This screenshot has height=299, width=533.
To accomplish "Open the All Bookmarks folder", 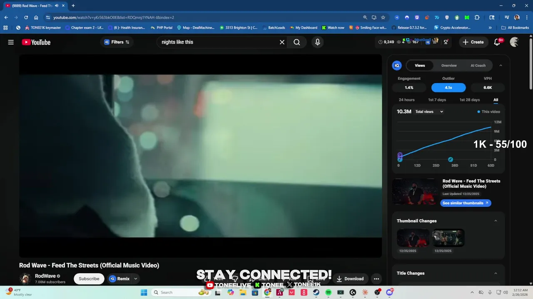I will coord(515,28).
